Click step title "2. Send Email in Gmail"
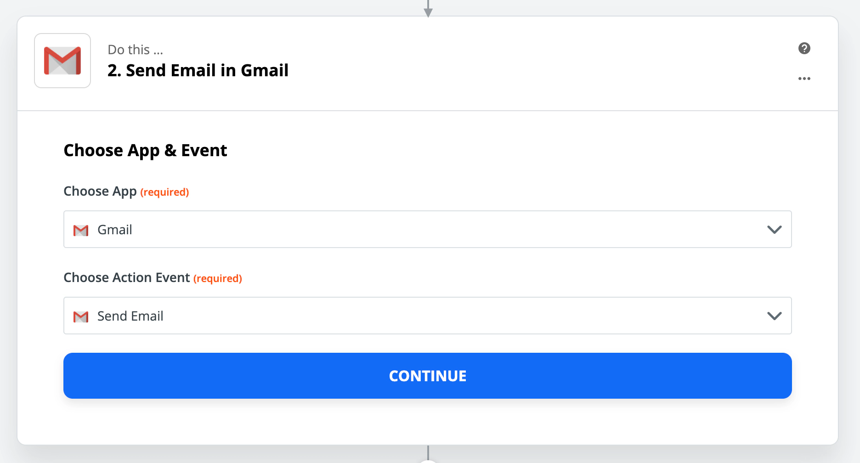The image size is (860, 463). [x=198, y=70]
